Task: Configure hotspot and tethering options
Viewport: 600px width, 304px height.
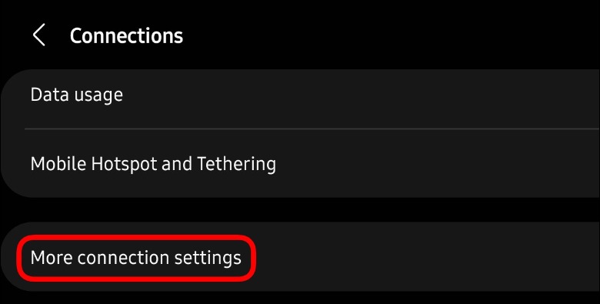Action: click(x=300, y=164)
